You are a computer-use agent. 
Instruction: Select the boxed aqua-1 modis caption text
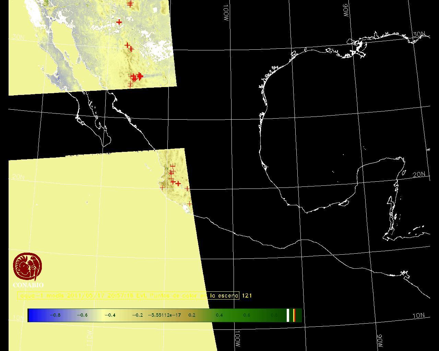tap(128, 295)
